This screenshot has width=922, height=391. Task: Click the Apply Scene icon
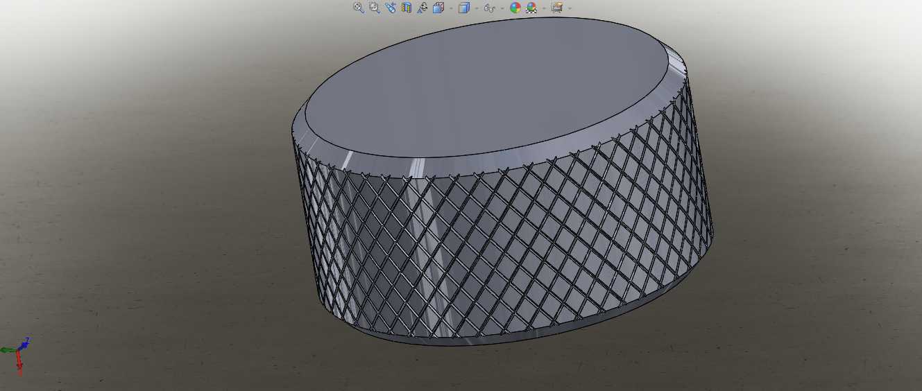coord(531,8)
